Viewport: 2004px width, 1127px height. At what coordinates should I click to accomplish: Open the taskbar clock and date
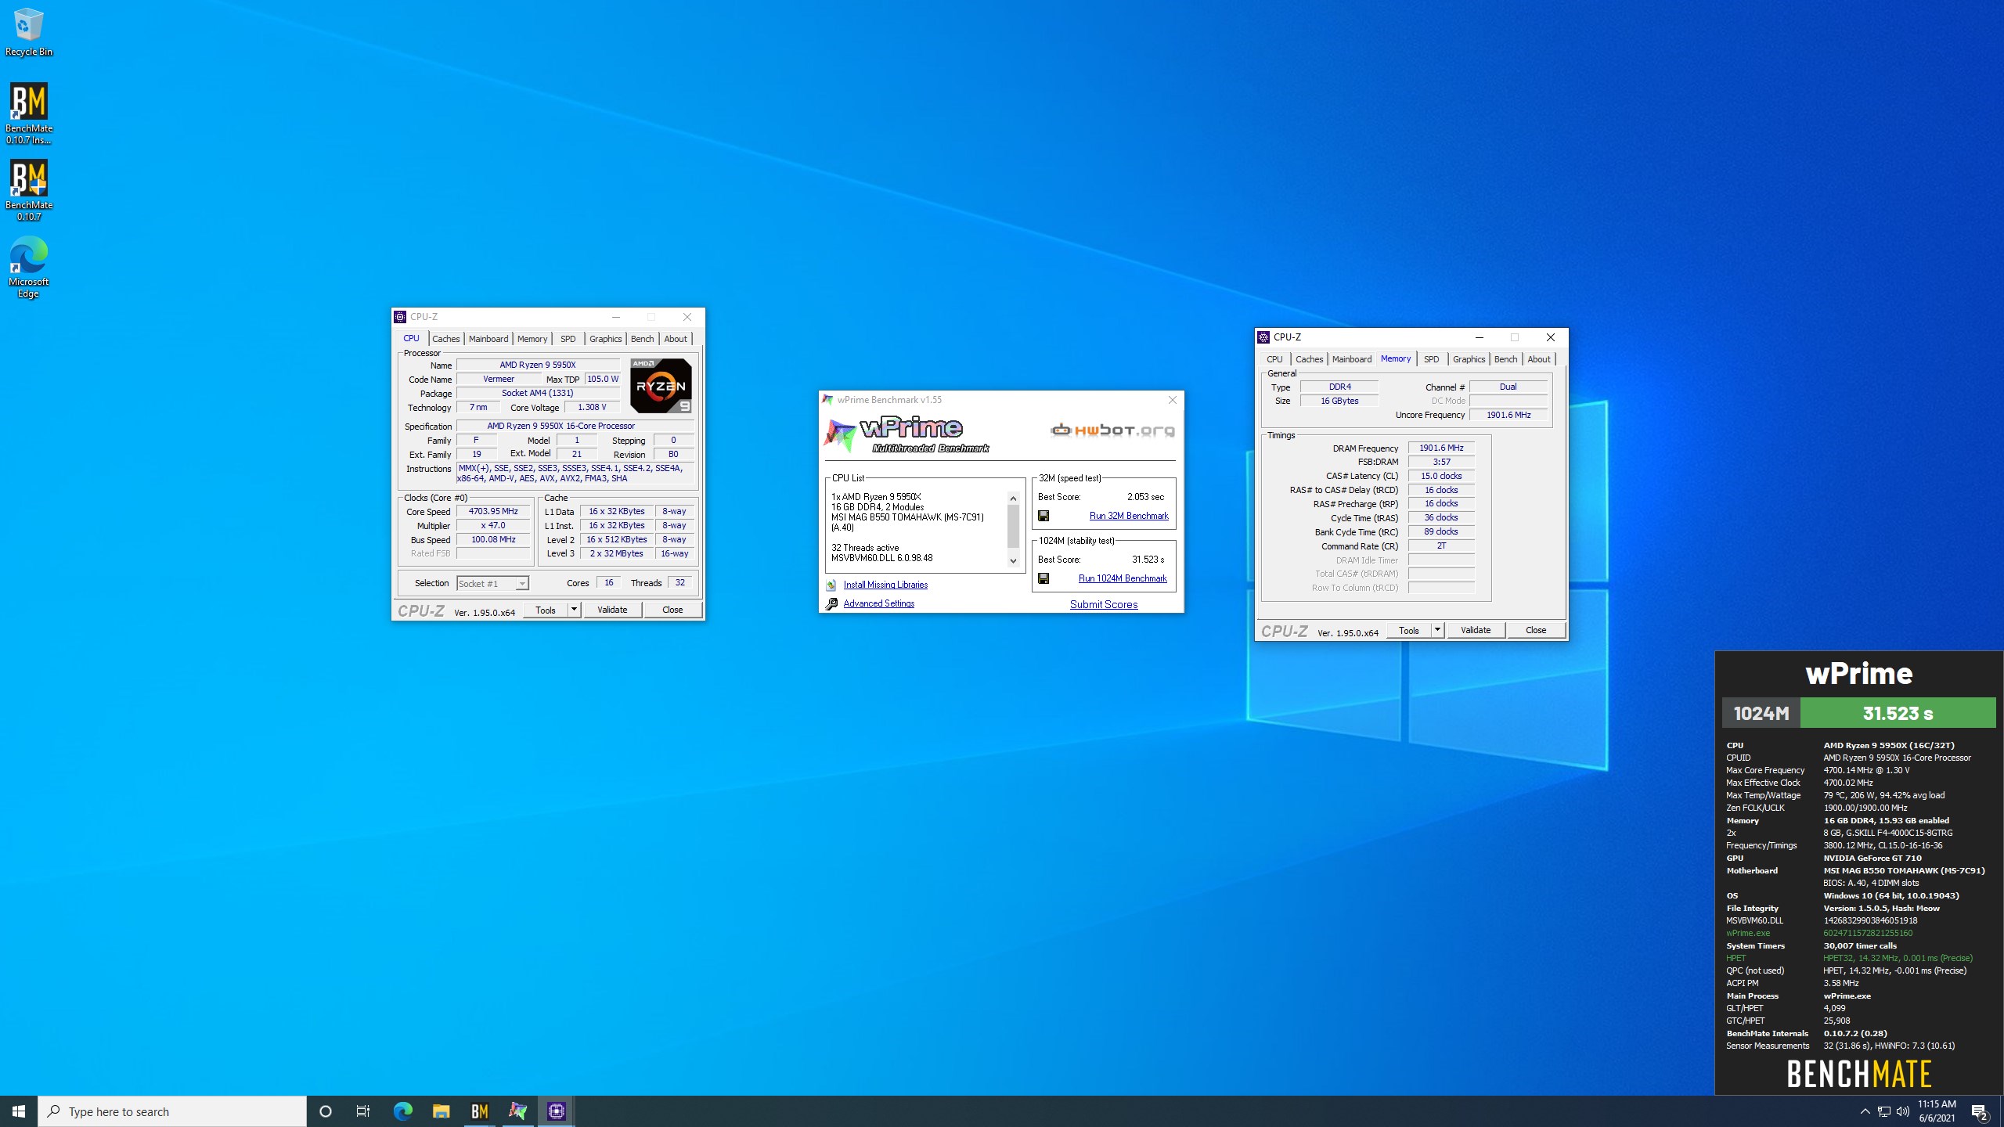coord(1937,1111)
